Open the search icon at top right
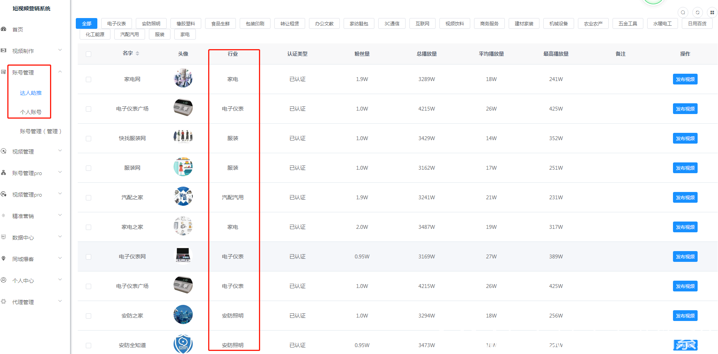The image size is (718, 354). (x=683, y=12)
